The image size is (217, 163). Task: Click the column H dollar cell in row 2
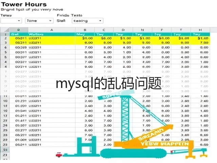[x=200, y=38]
